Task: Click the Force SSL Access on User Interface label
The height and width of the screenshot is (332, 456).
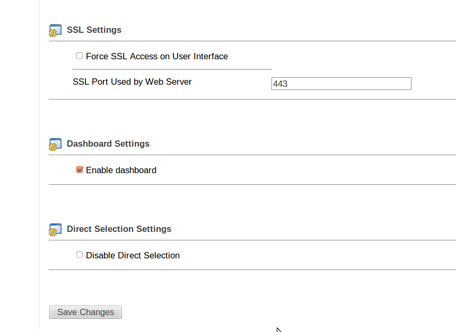Action: 157,57
